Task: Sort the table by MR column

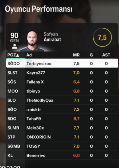Action: click(x=76, y=55)
